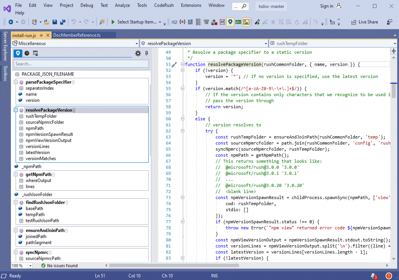399x280 pixels.
Task: Collapse the code fold at line 55
Action: [x=182, y=88]
